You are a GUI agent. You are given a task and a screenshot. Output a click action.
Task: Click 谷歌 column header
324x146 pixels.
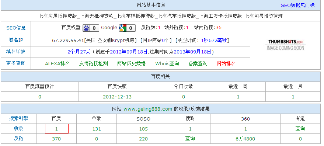tap(96, 118)
